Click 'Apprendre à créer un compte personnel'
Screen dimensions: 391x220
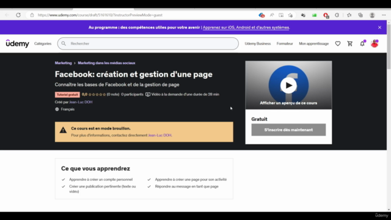pyautogui.click(x=101, y=179)
